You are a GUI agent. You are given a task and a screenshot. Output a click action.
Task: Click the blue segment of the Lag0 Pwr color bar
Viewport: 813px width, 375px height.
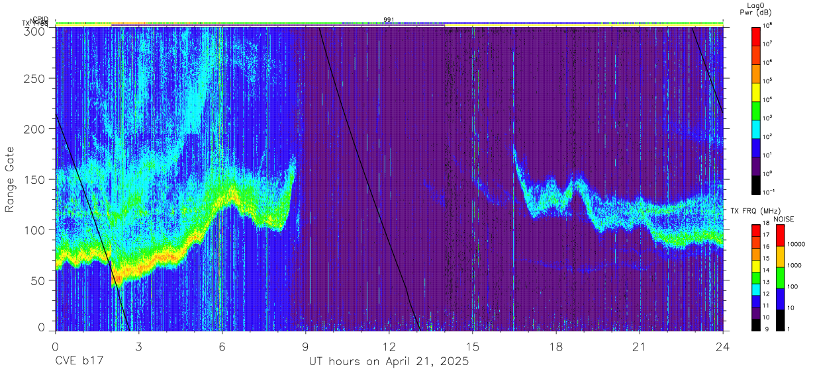756,147
